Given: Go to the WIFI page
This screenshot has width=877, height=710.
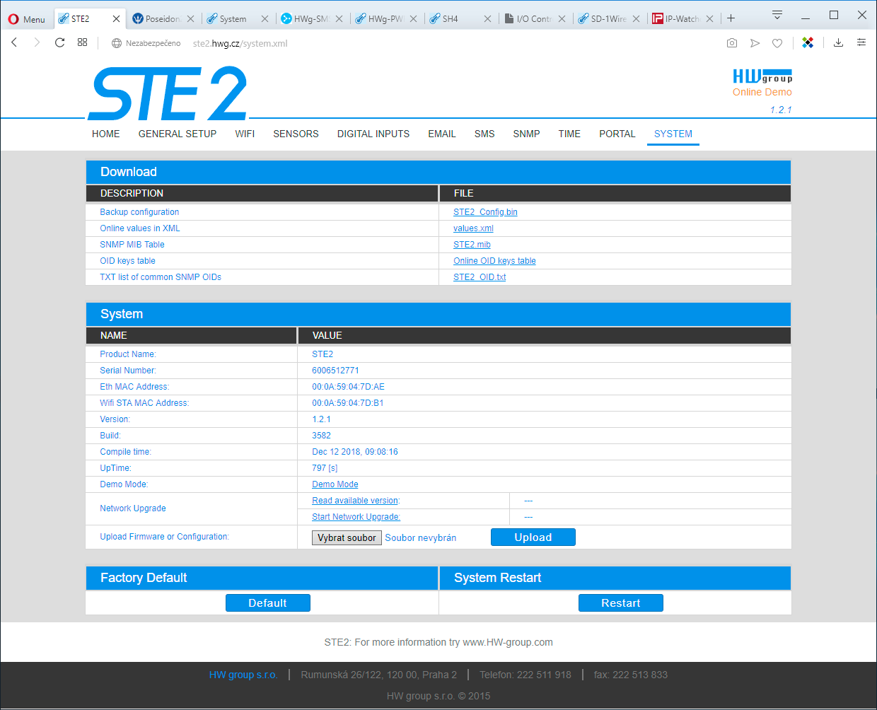Looking at the screenshot, I should pyautogui.click(x=245, y=134).
